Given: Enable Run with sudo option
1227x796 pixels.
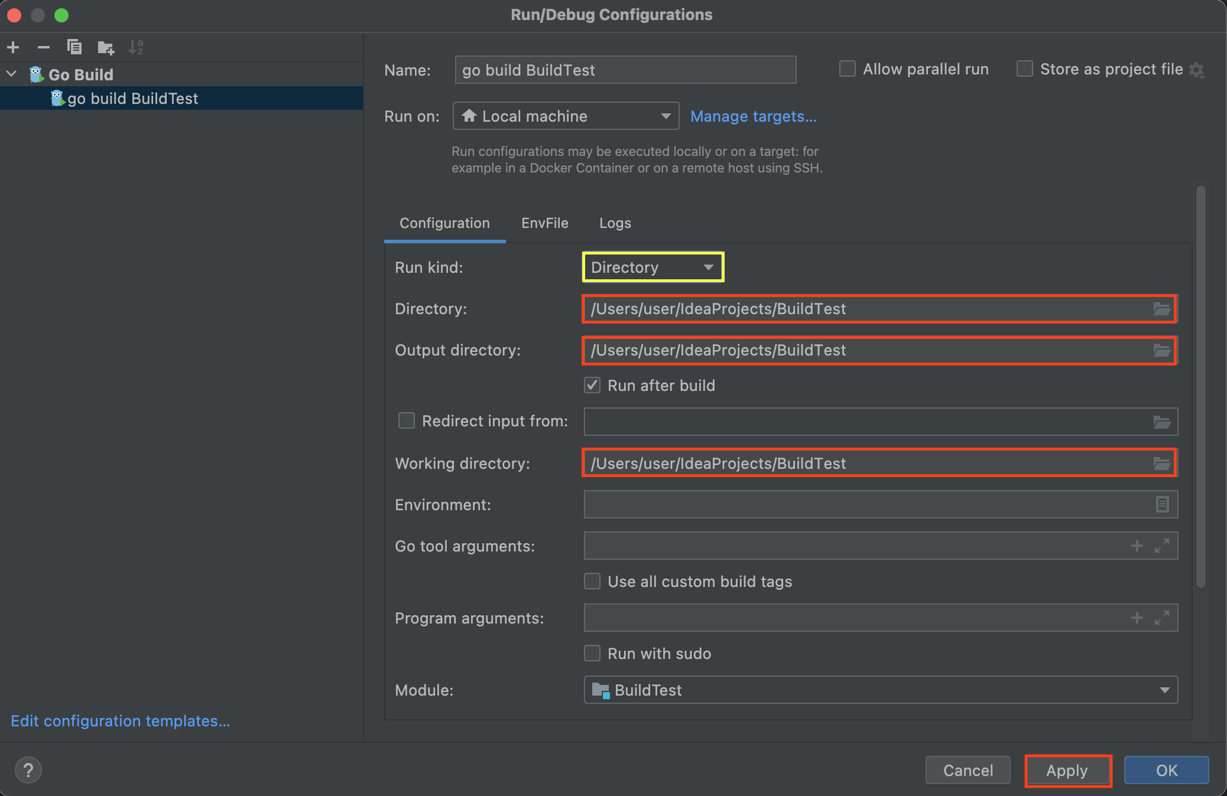Looking at the screenshot, I should pyautogui.click(x=592, y=654).
